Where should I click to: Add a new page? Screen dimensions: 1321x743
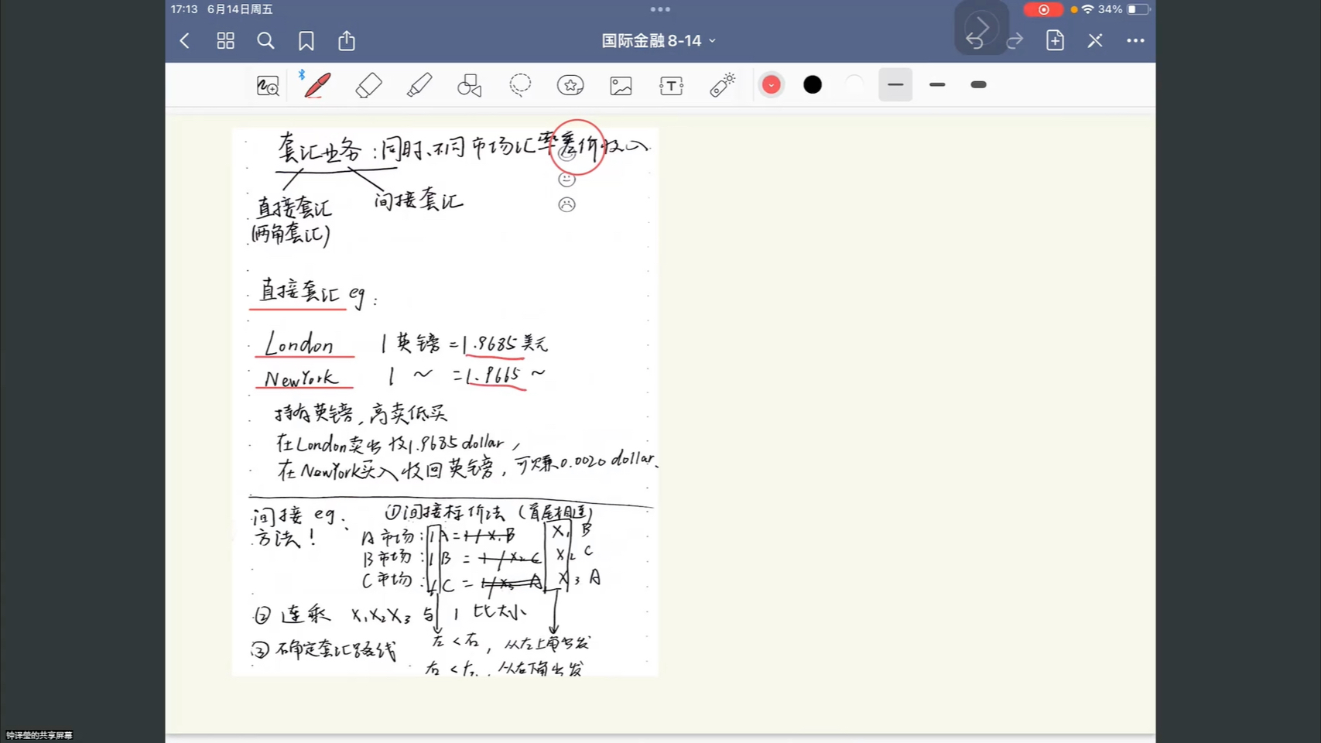click(x=1055, y=40)
